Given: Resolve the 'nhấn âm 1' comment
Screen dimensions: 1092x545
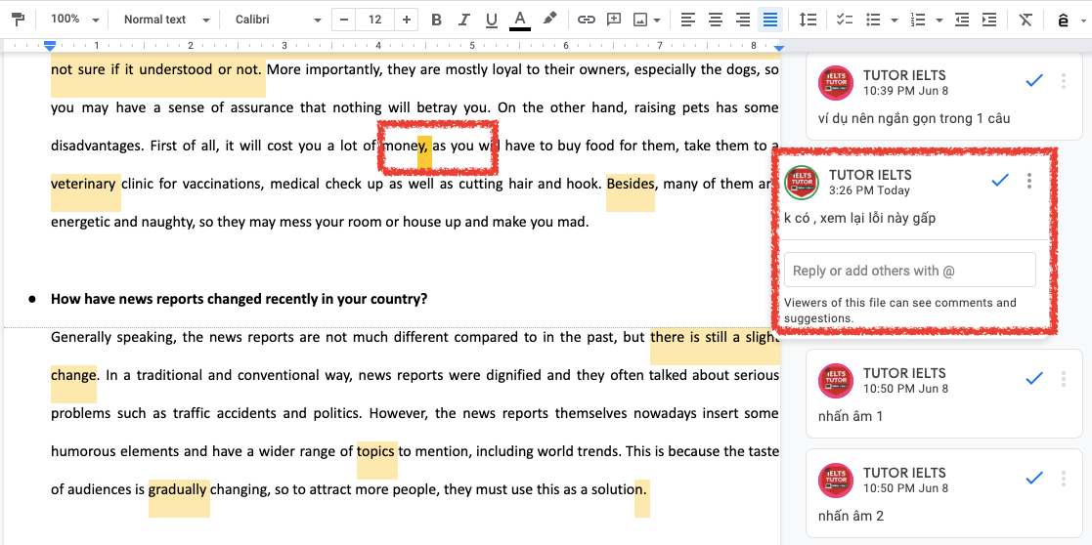Looking at the screenshot, I should (1034, 379).
